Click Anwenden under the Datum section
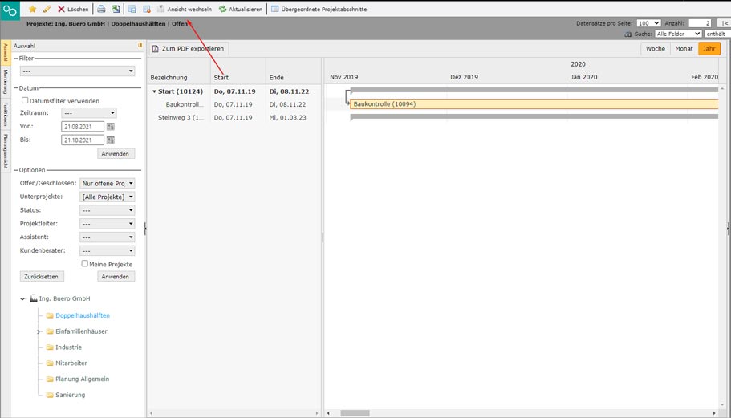Viewport: 731px width, 418px height. [116, 154]
